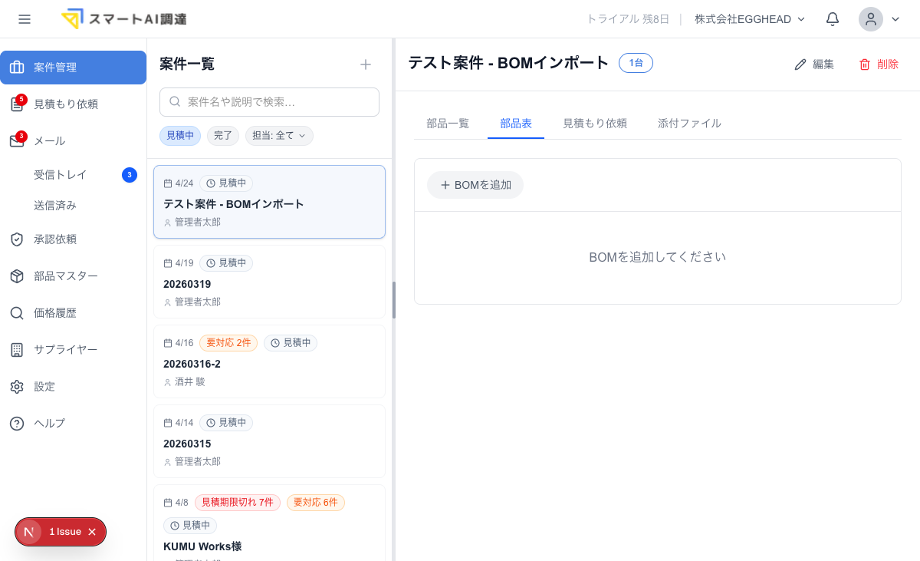Click the 編集 edit button
This screenshot has width=920, height=561.
pyautogui.click(x=814, y=64)
